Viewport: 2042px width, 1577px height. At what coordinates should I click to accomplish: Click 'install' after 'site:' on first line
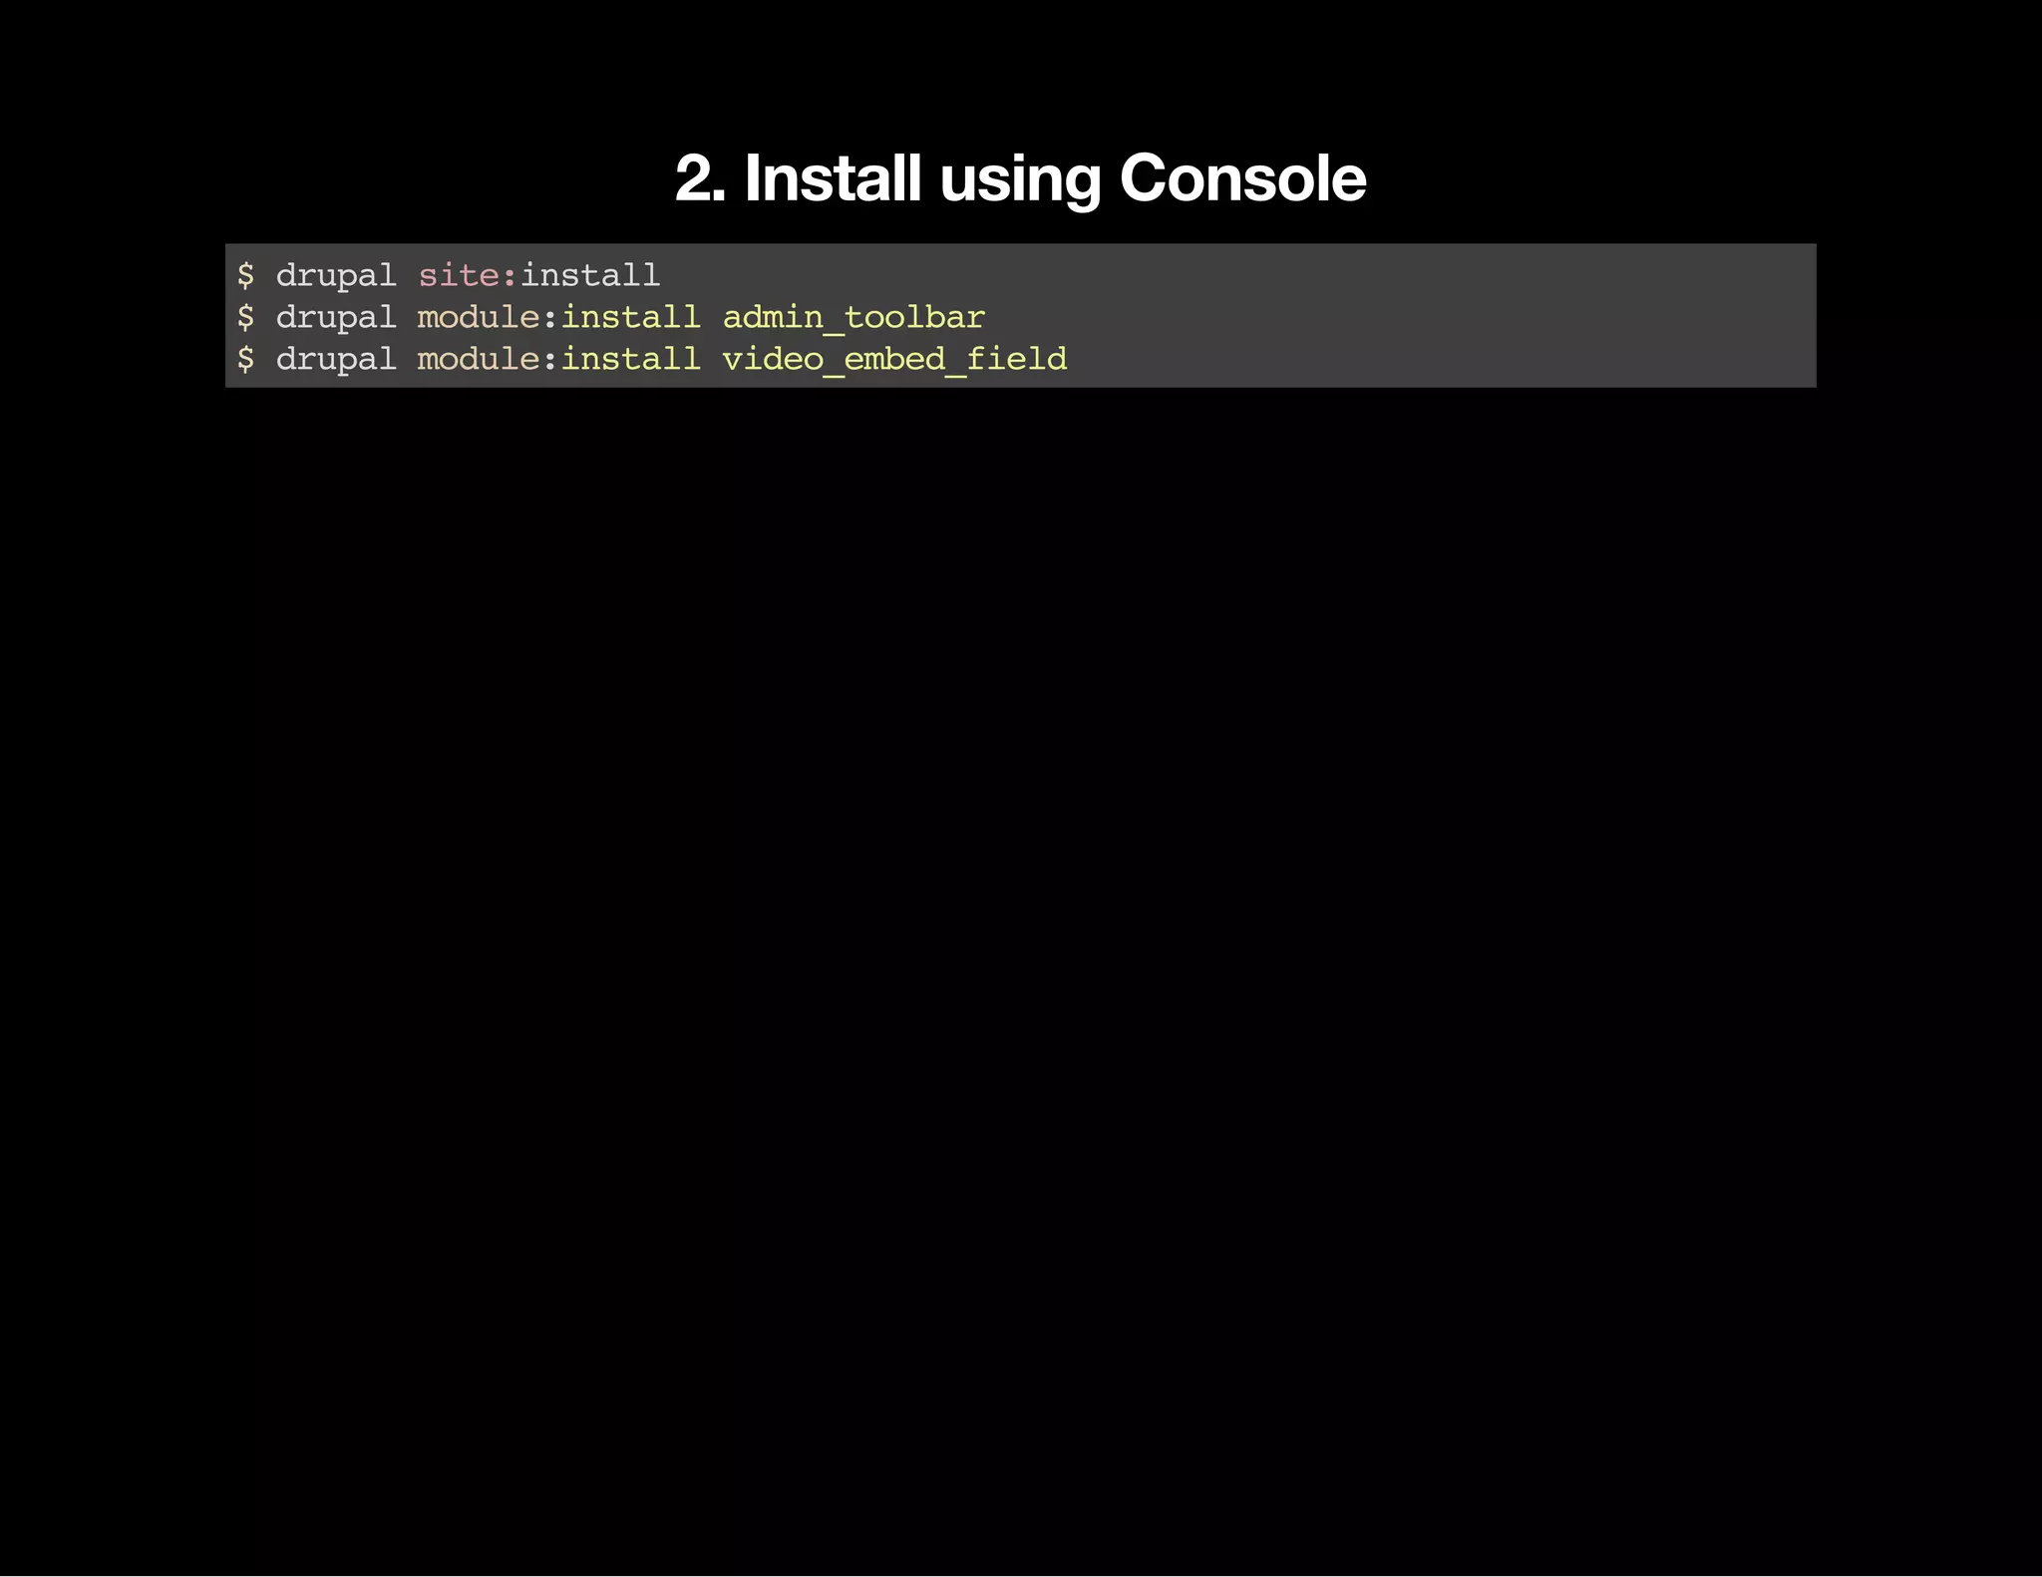(590, 275)
